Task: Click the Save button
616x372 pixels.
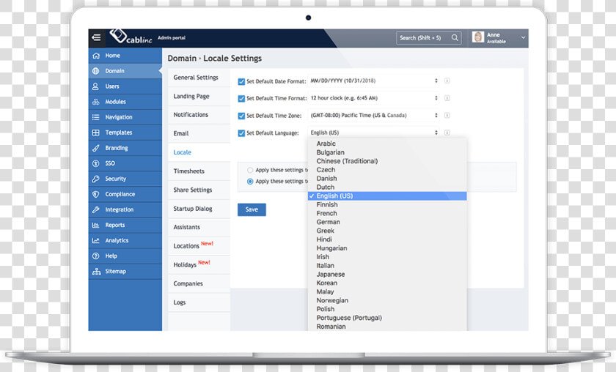Action: [x=252, y=209]
